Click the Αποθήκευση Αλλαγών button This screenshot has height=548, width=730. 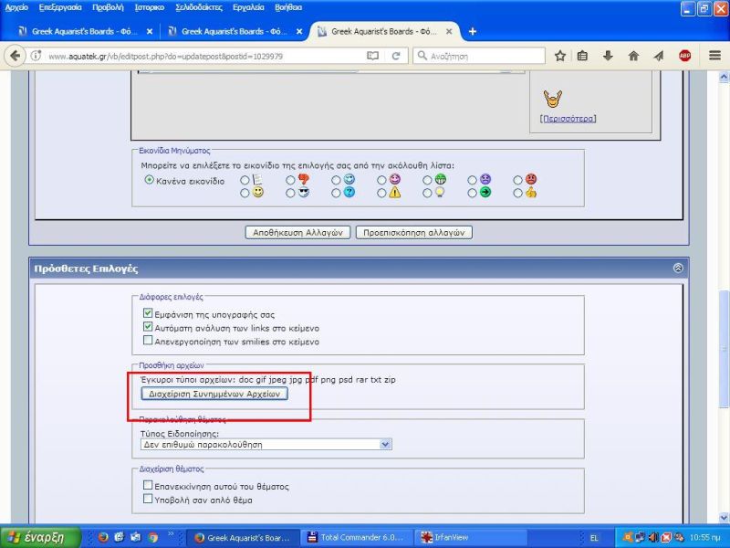point(297,232)
